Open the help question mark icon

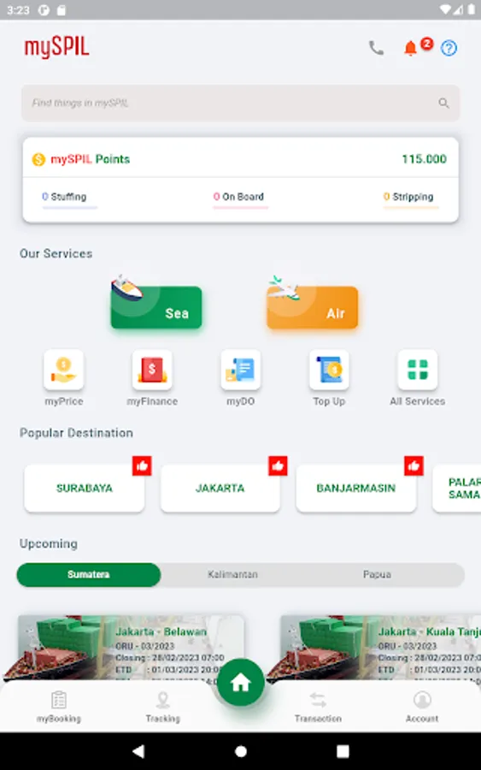[449, 48]
